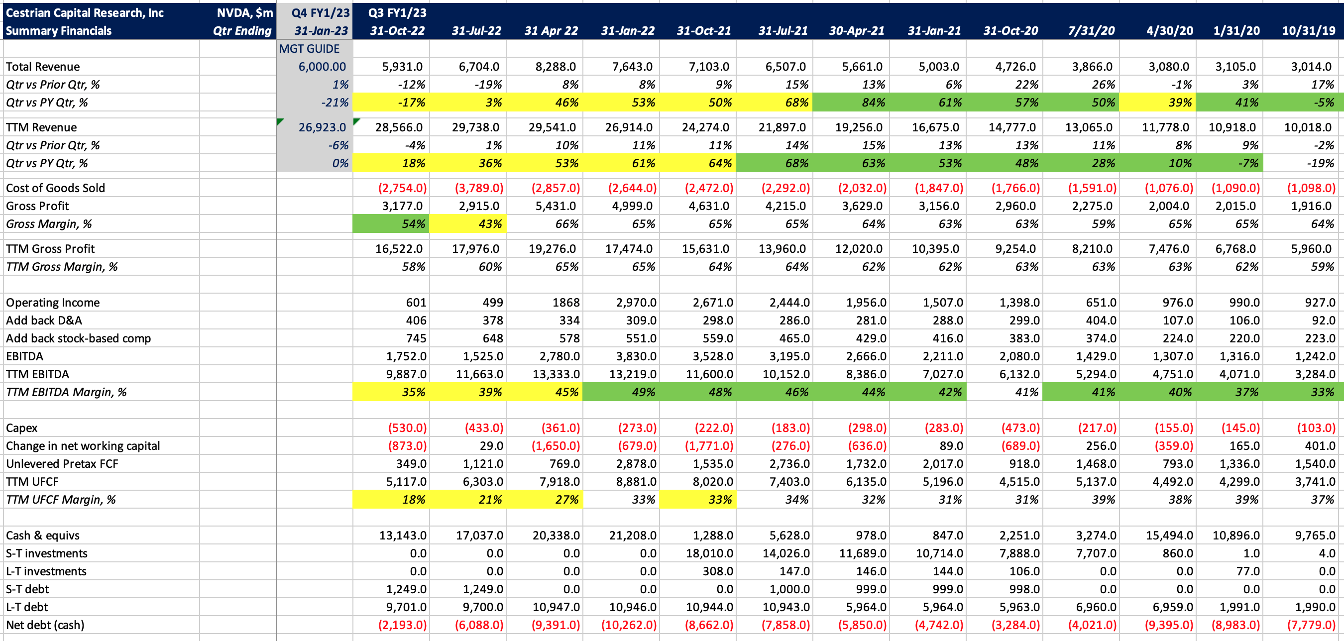
Task: Click the Cost of Goods Sold label
Action: pos(55,188)
